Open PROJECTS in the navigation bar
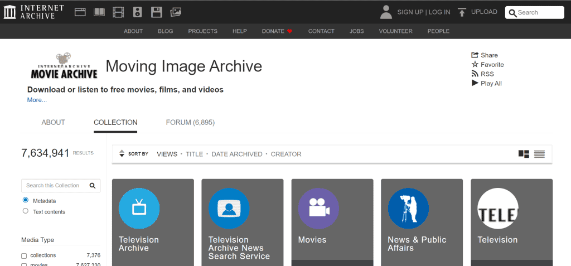 [x=203, y=31]
